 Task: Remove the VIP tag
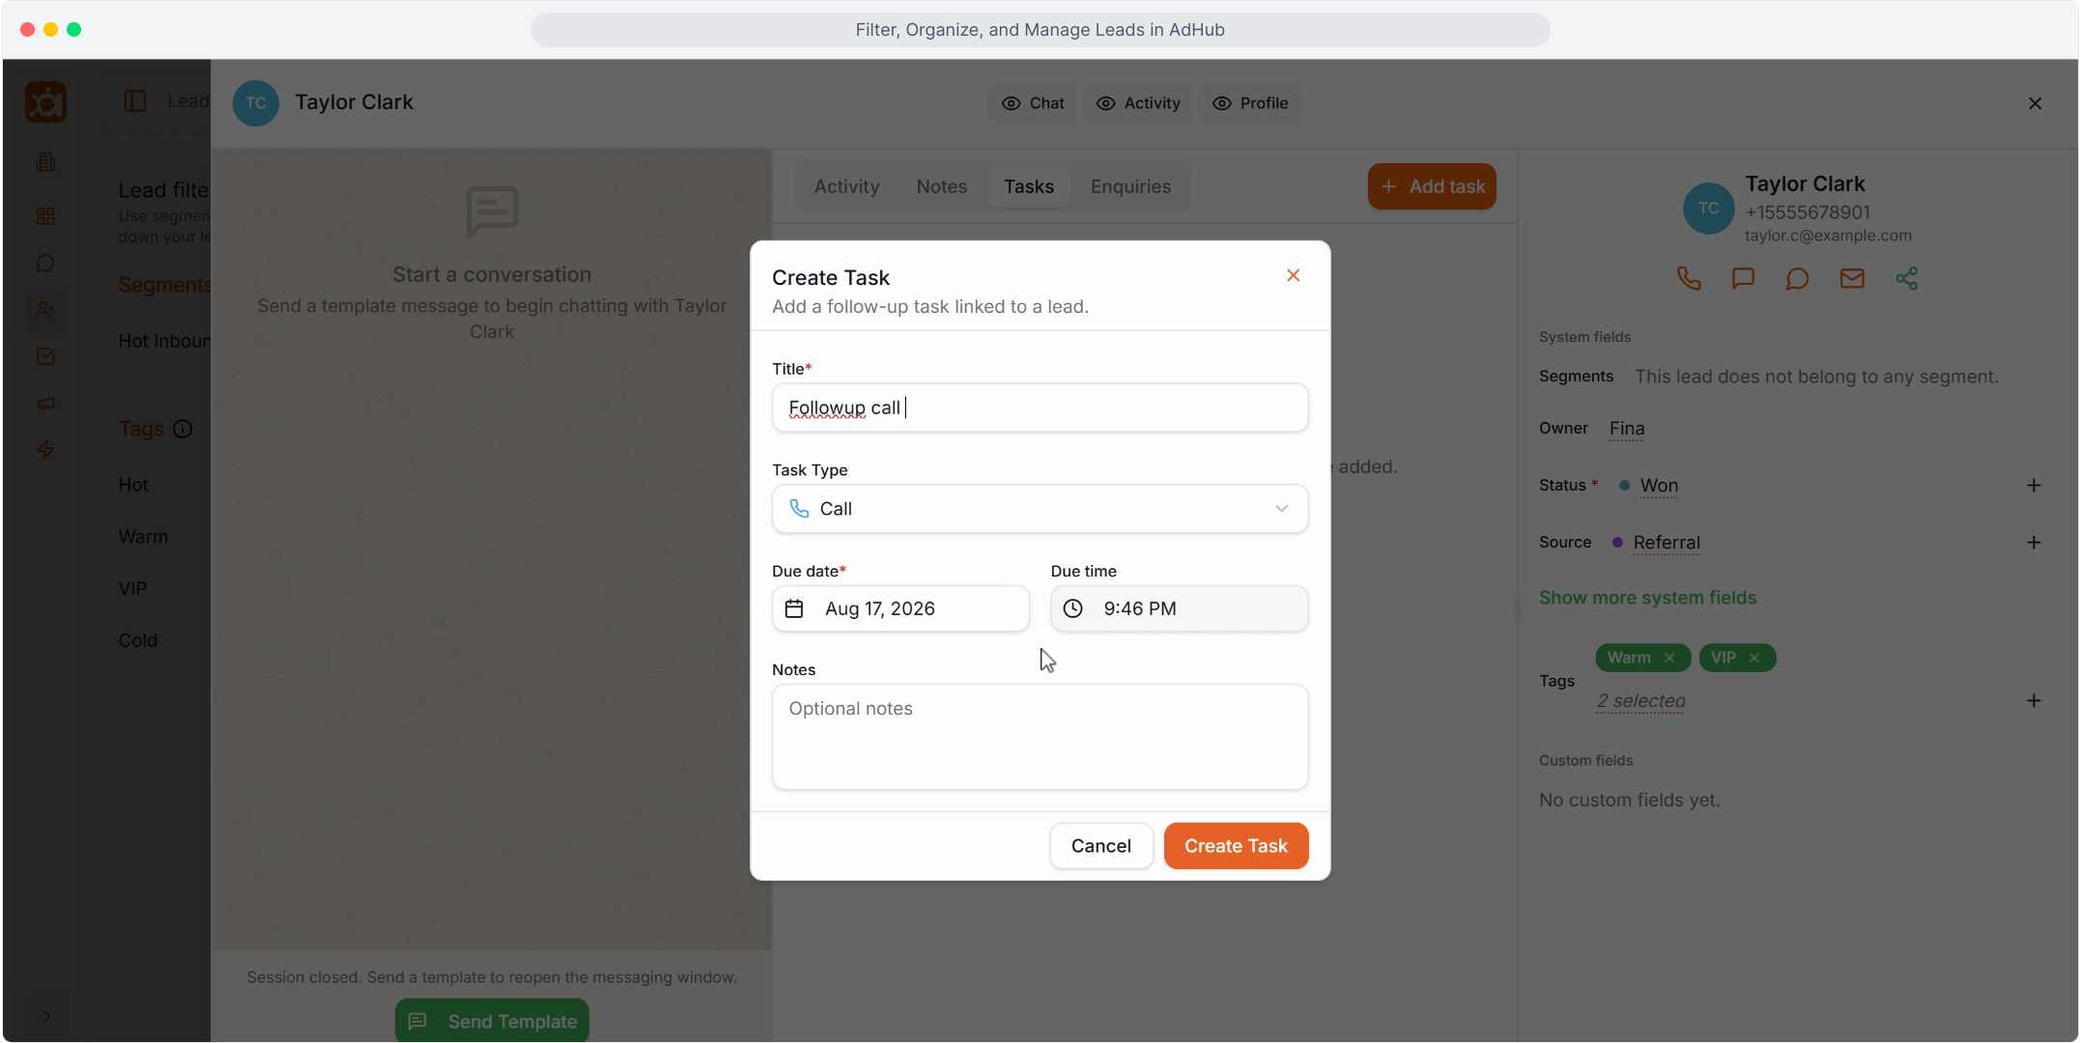coord(1754,658)
